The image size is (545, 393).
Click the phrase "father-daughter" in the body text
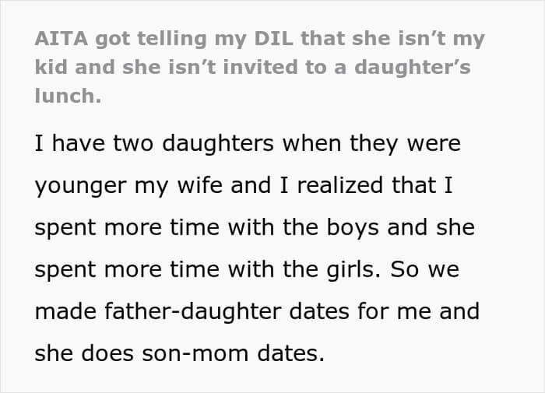point(193,311)
